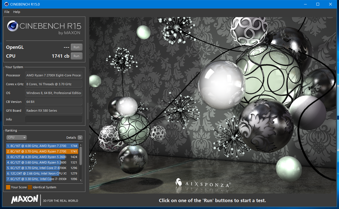Open the Help menu
The height and width of the screenshot is (209, 339).
[17, 12]
